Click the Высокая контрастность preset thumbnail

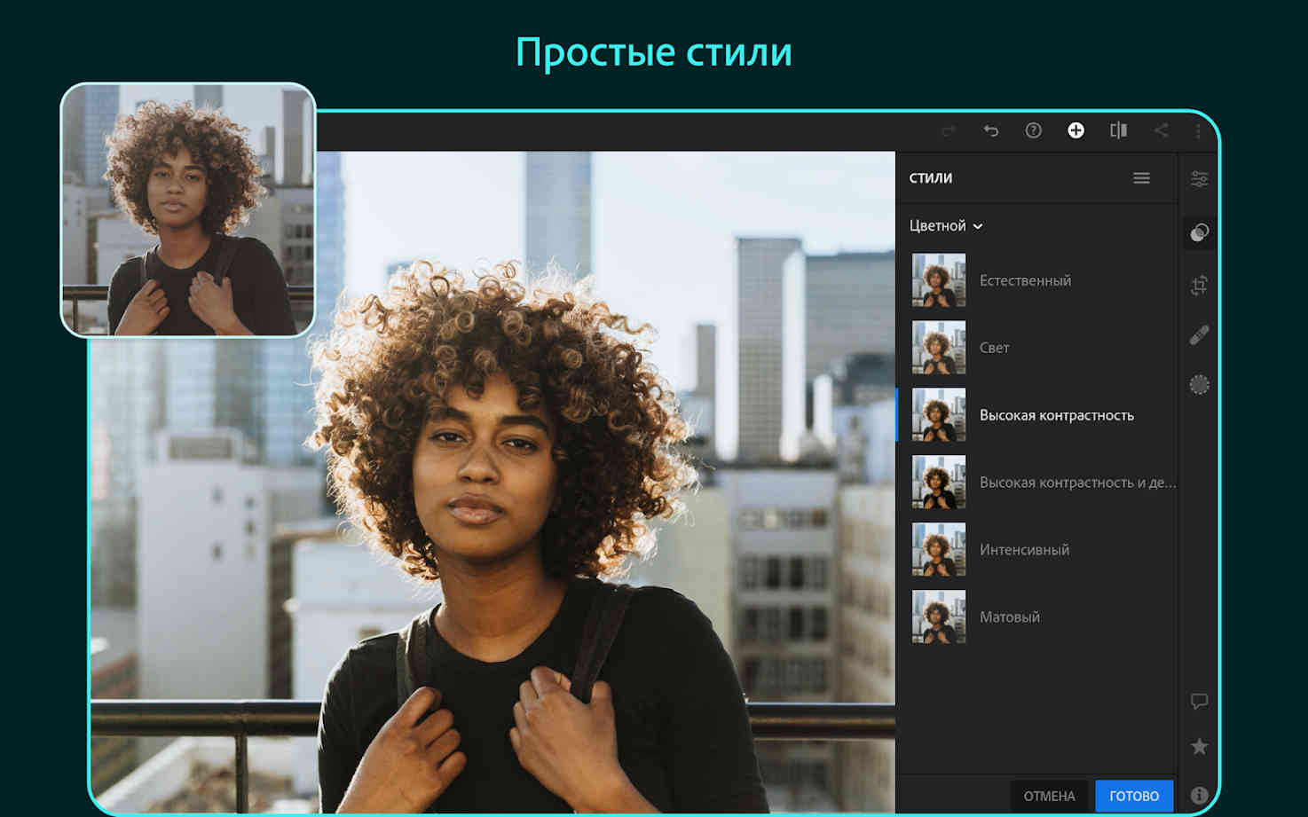(939, 415)
